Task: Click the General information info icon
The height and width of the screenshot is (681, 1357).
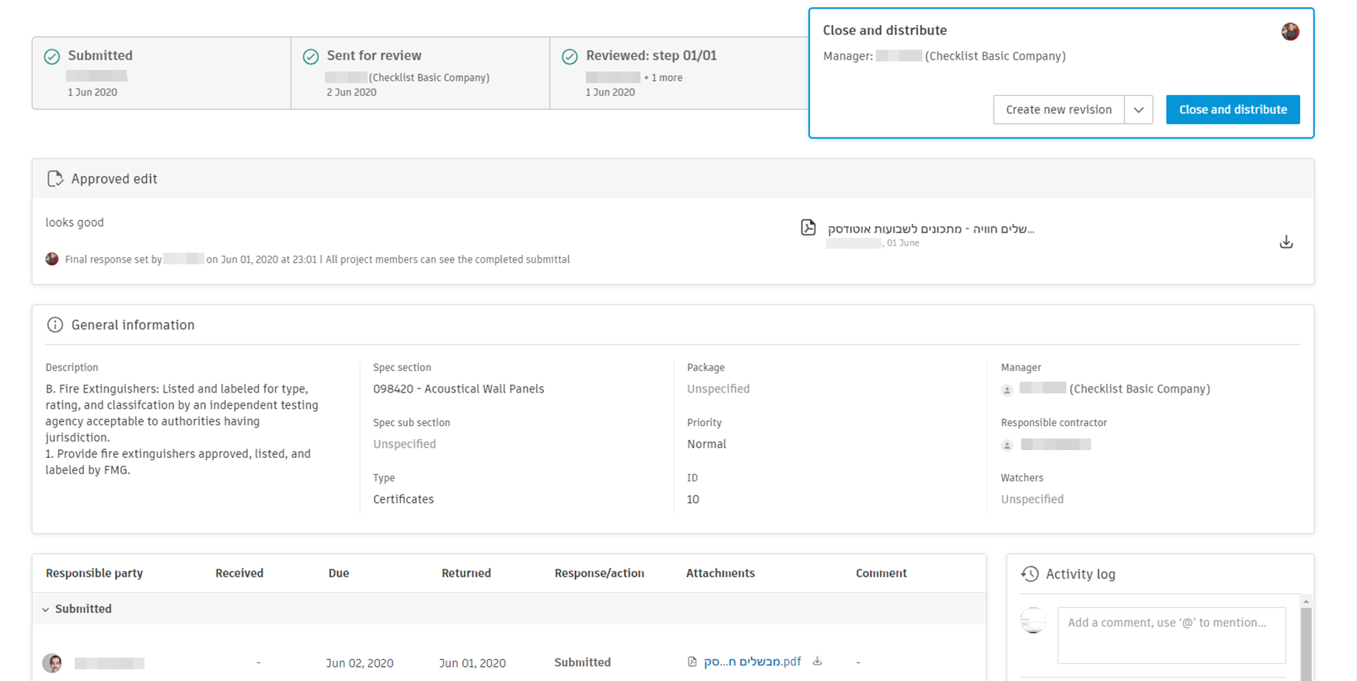Action: tap(54, 325)
